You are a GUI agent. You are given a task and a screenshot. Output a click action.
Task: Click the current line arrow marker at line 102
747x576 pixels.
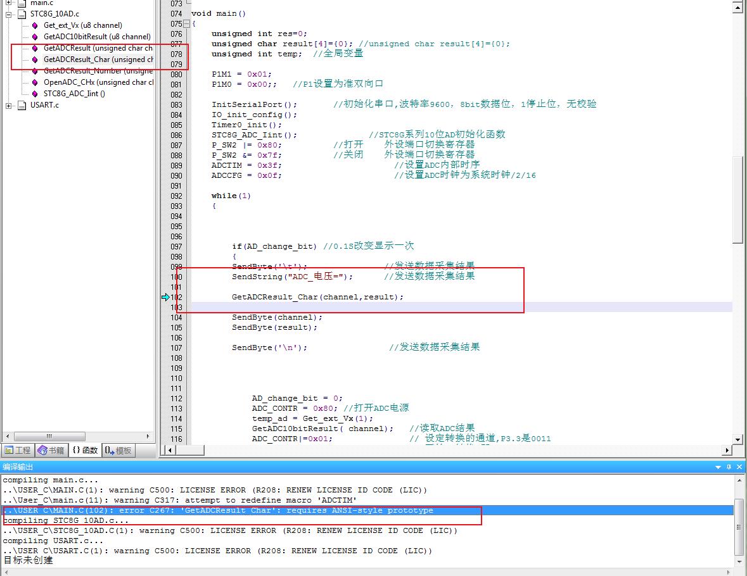tap(165, 297)
